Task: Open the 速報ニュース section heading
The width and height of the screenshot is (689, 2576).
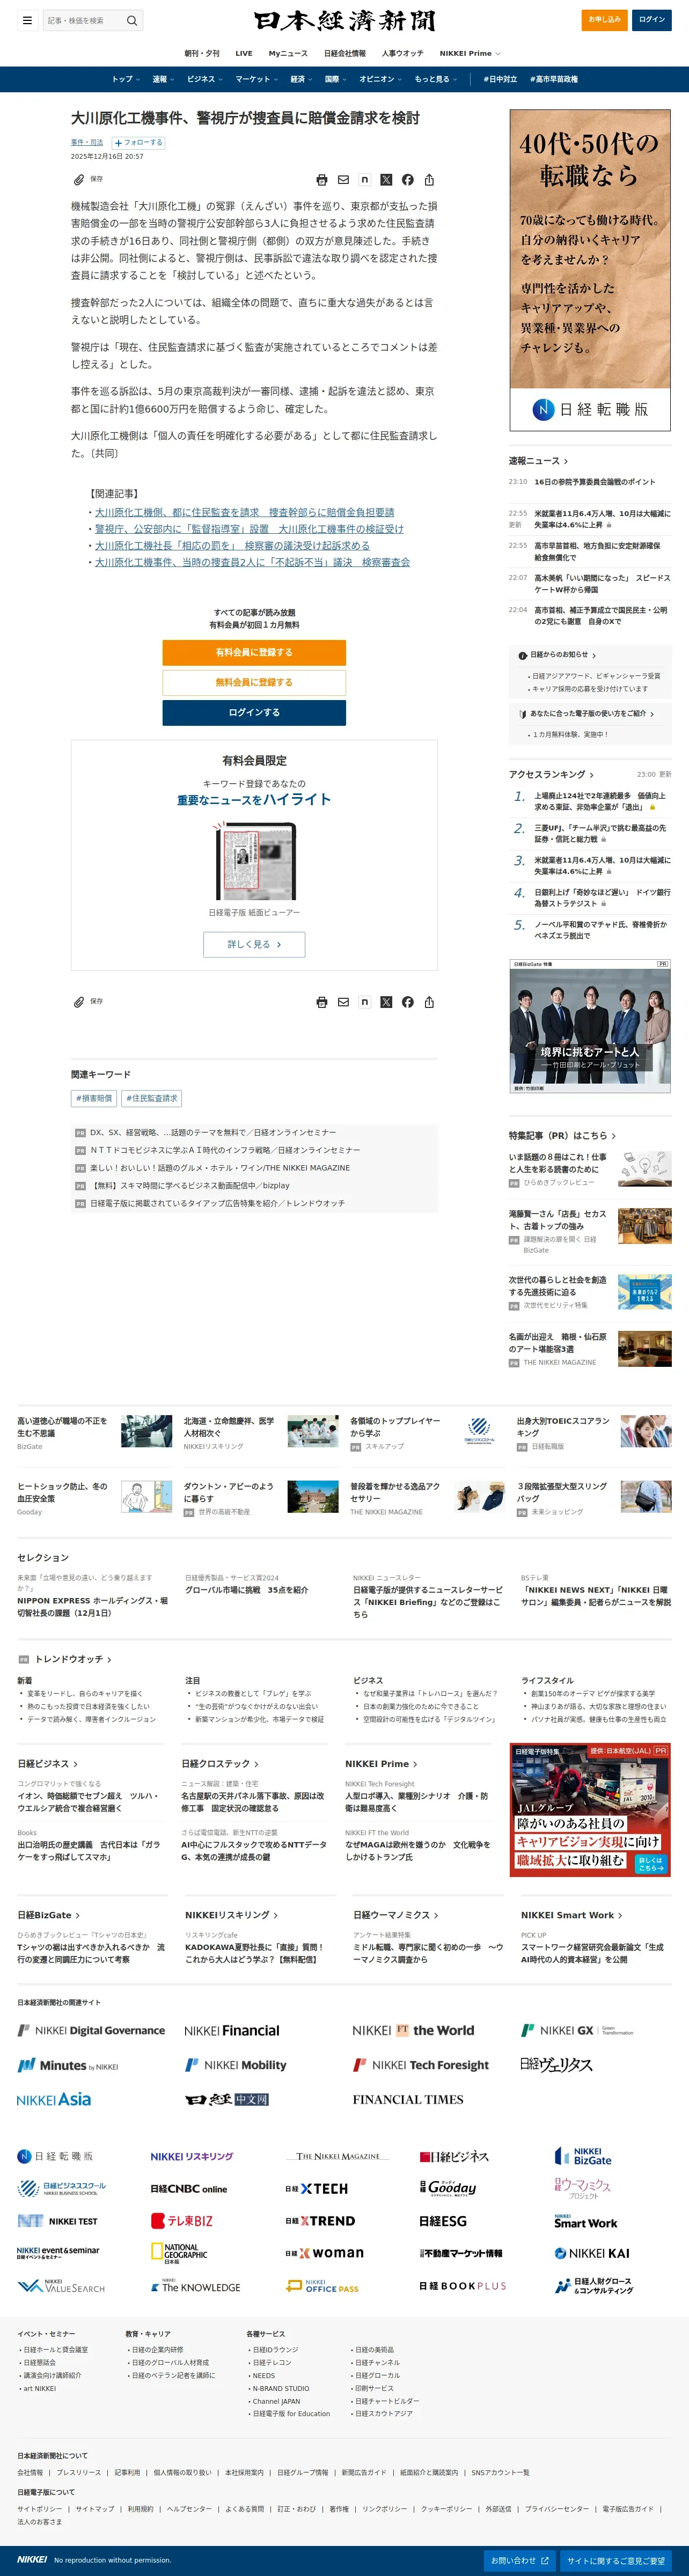Action: (x=538, y=461)
